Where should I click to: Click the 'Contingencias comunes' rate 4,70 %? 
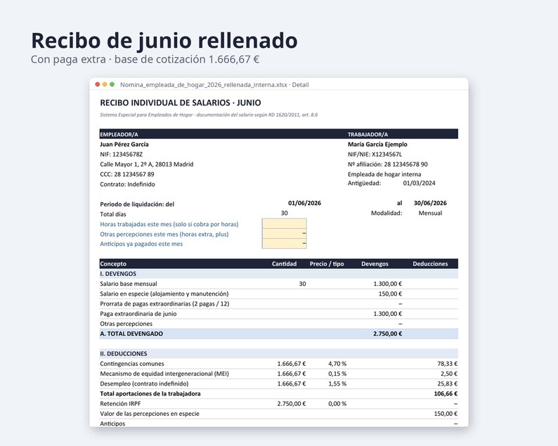pos(337,364)
